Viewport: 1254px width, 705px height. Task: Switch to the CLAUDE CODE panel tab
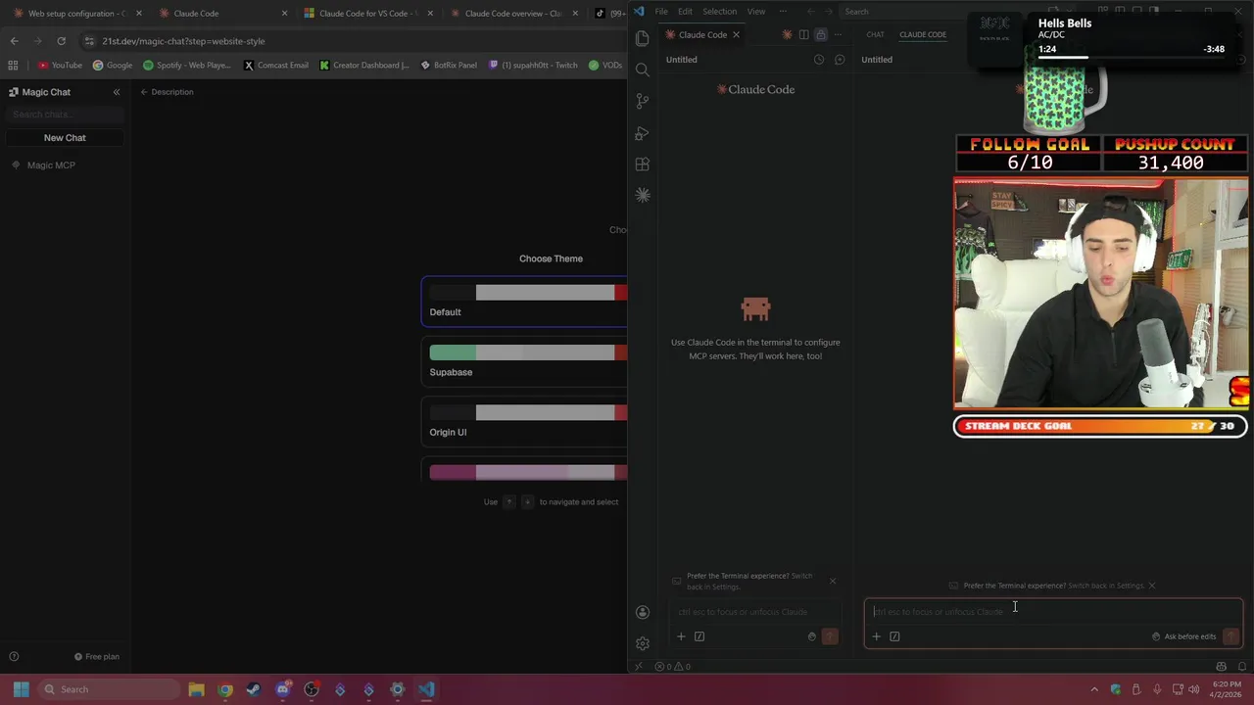923,34
